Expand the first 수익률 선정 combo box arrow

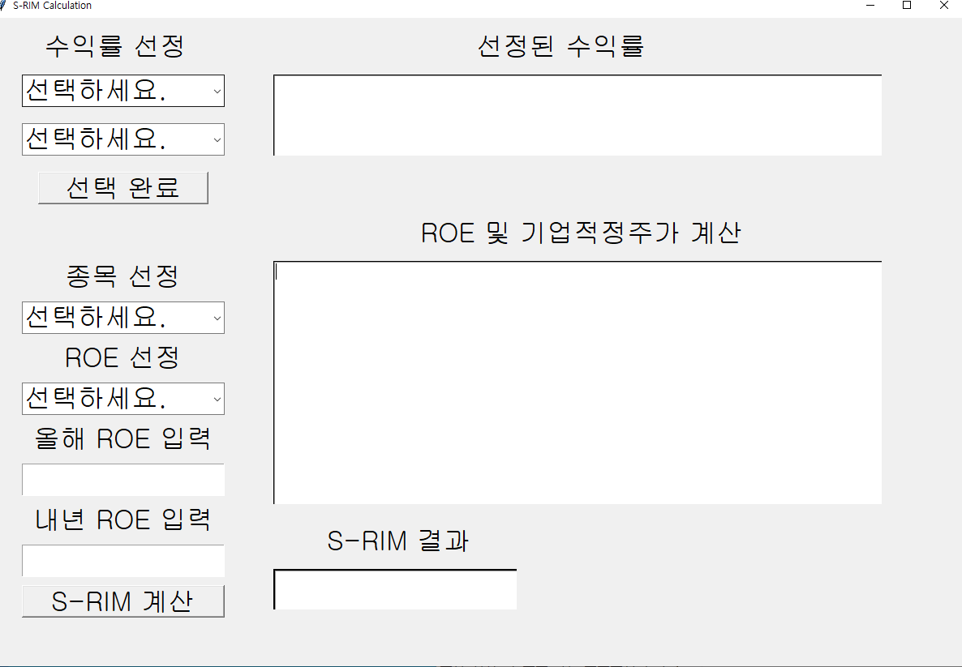(x=217, y=91)
